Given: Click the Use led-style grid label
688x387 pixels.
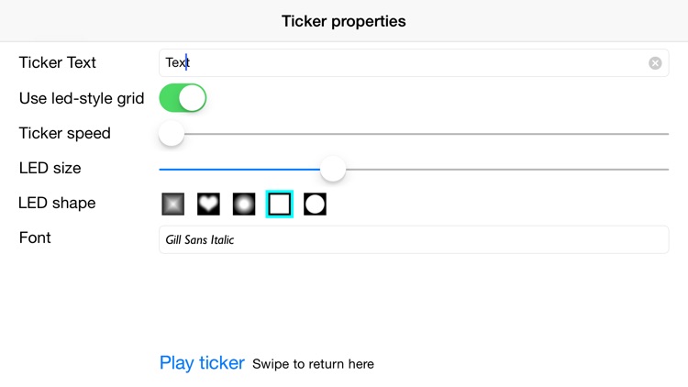Looking at the screenshot, I should pyautogui.click(x=82, y=98).
